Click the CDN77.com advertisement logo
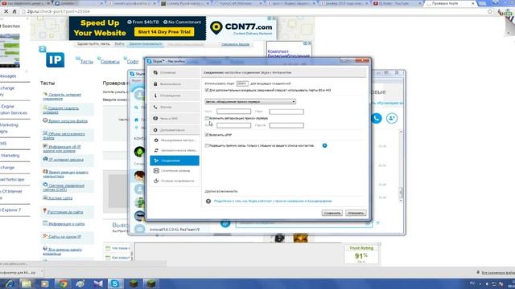 (x=241, y=28)
